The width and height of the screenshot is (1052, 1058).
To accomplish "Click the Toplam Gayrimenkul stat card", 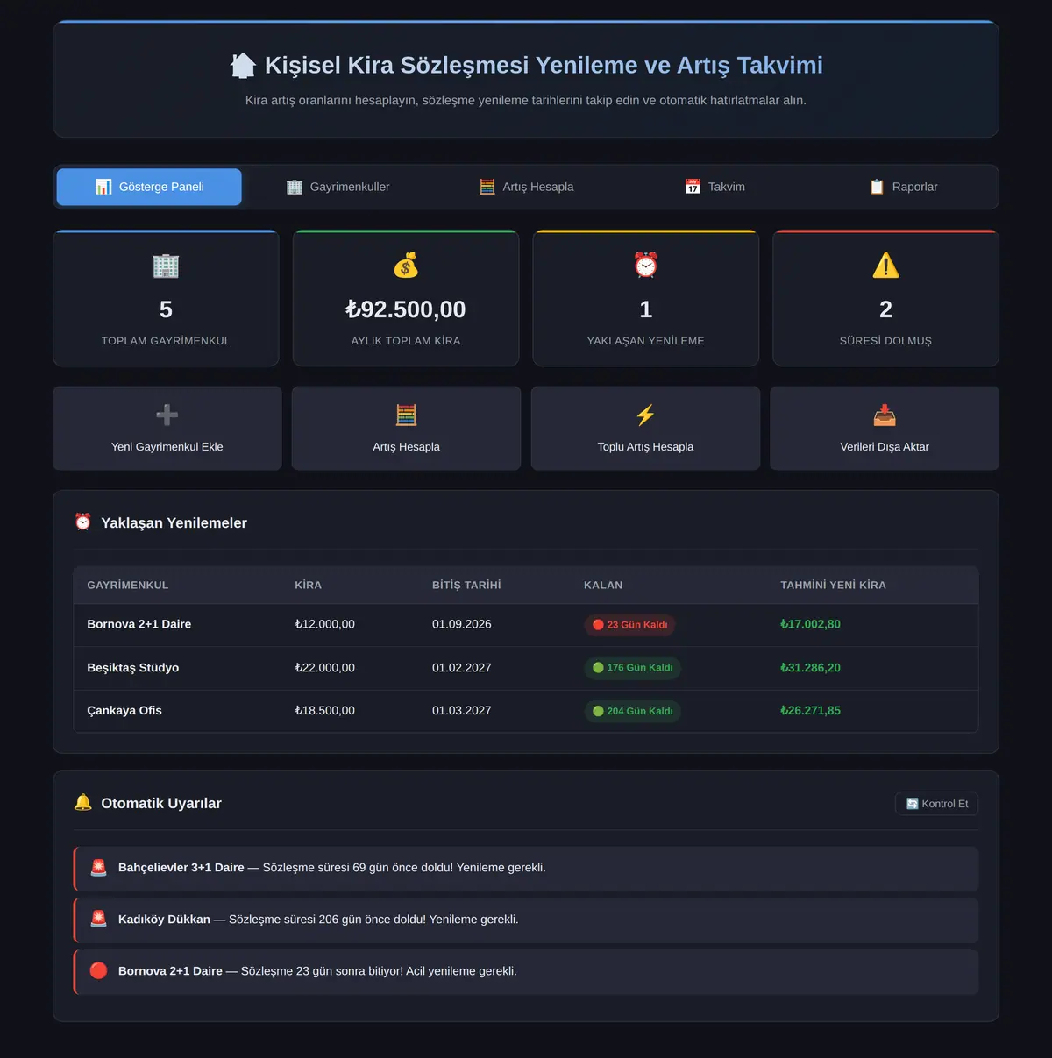I will coord(166,298).
